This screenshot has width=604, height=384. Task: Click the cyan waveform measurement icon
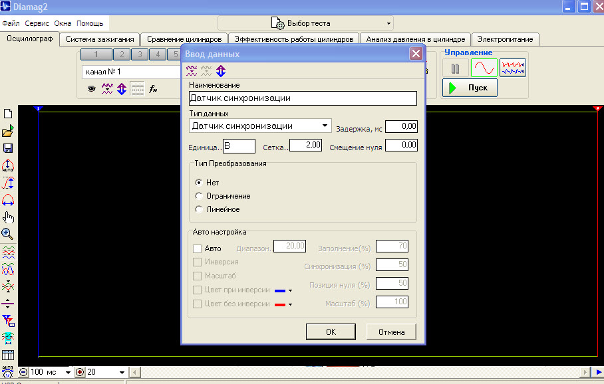(x=8, y=338)
